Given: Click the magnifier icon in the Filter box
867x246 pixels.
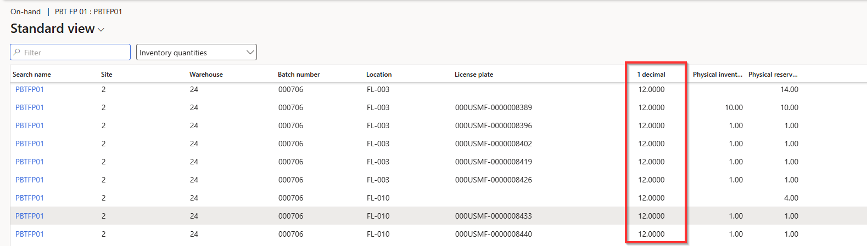Looking at the screenshot, I should pyautogui.click(x=17, y=53).
